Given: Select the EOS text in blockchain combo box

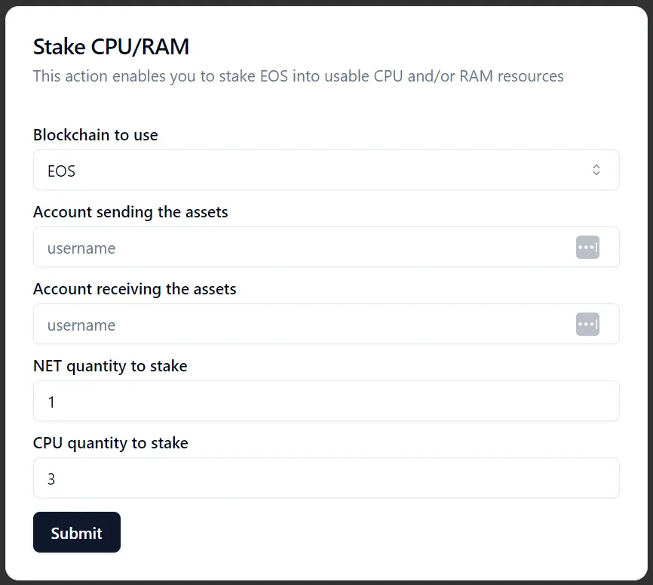Looking at the screenshot, I should pos(61,171).
